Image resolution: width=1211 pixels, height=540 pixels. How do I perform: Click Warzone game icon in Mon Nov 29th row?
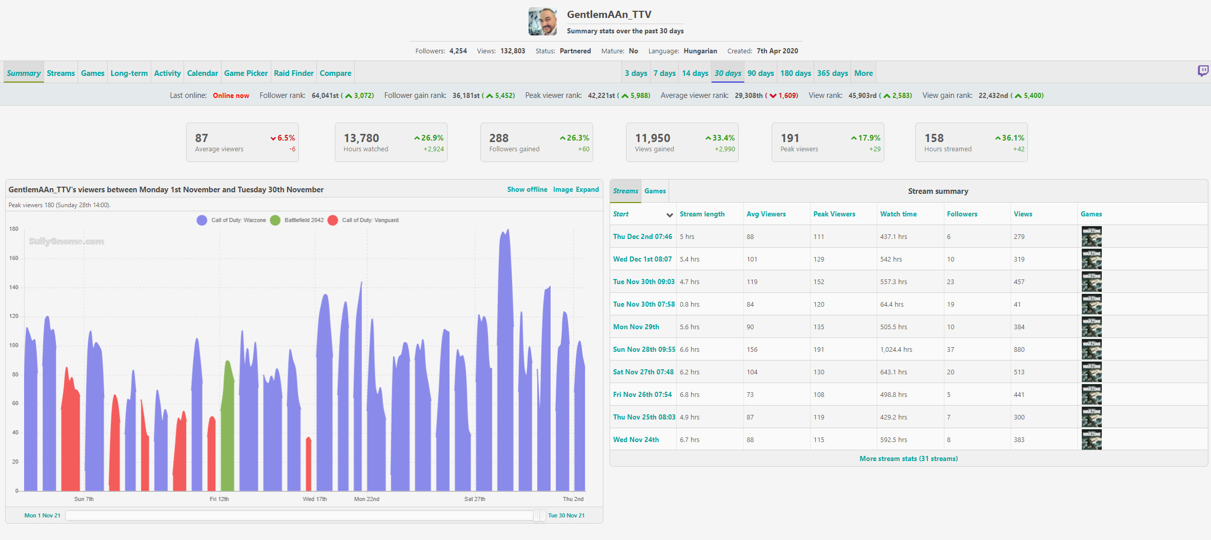click(1092, 327)
